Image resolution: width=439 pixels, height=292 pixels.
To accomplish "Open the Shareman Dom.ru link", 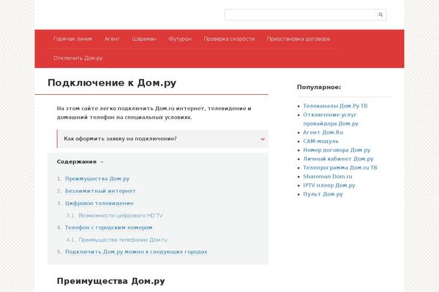I will (x=328, y=177).
